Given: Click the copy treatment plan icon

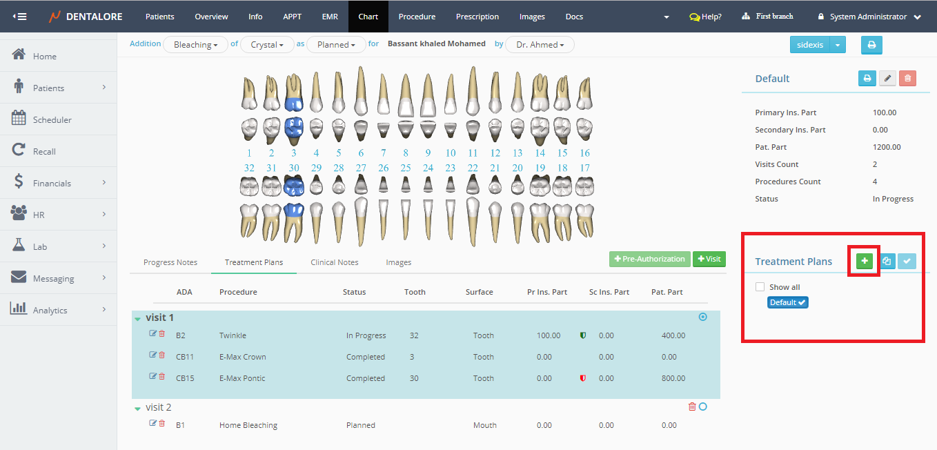Looking at the screenshot, I should pyautogui.click(x=887, y=262).
